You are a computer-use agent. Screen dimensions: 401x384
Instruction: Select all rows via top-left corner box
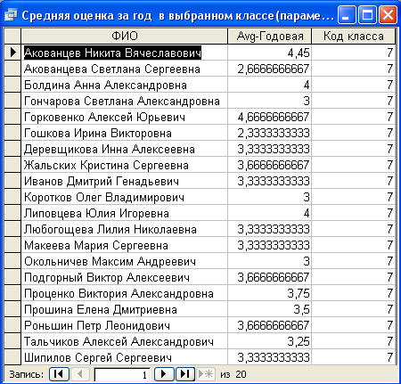pyautogui.click(x=12, y=37)
